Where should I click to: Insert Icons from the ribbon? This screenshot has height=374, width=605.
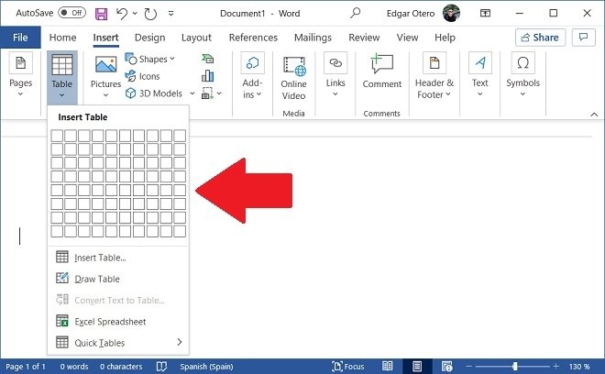[x=142, y=76]
